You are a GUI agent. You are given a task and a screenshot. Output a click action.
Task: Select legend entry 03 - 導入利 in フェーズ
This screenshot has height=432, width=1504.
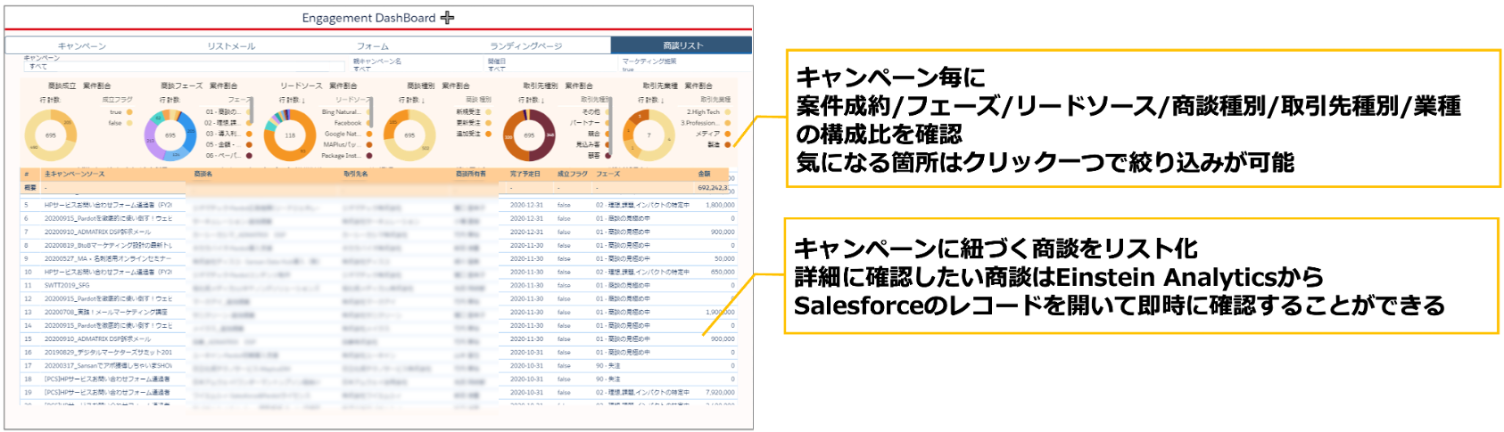tap(228, 134)
